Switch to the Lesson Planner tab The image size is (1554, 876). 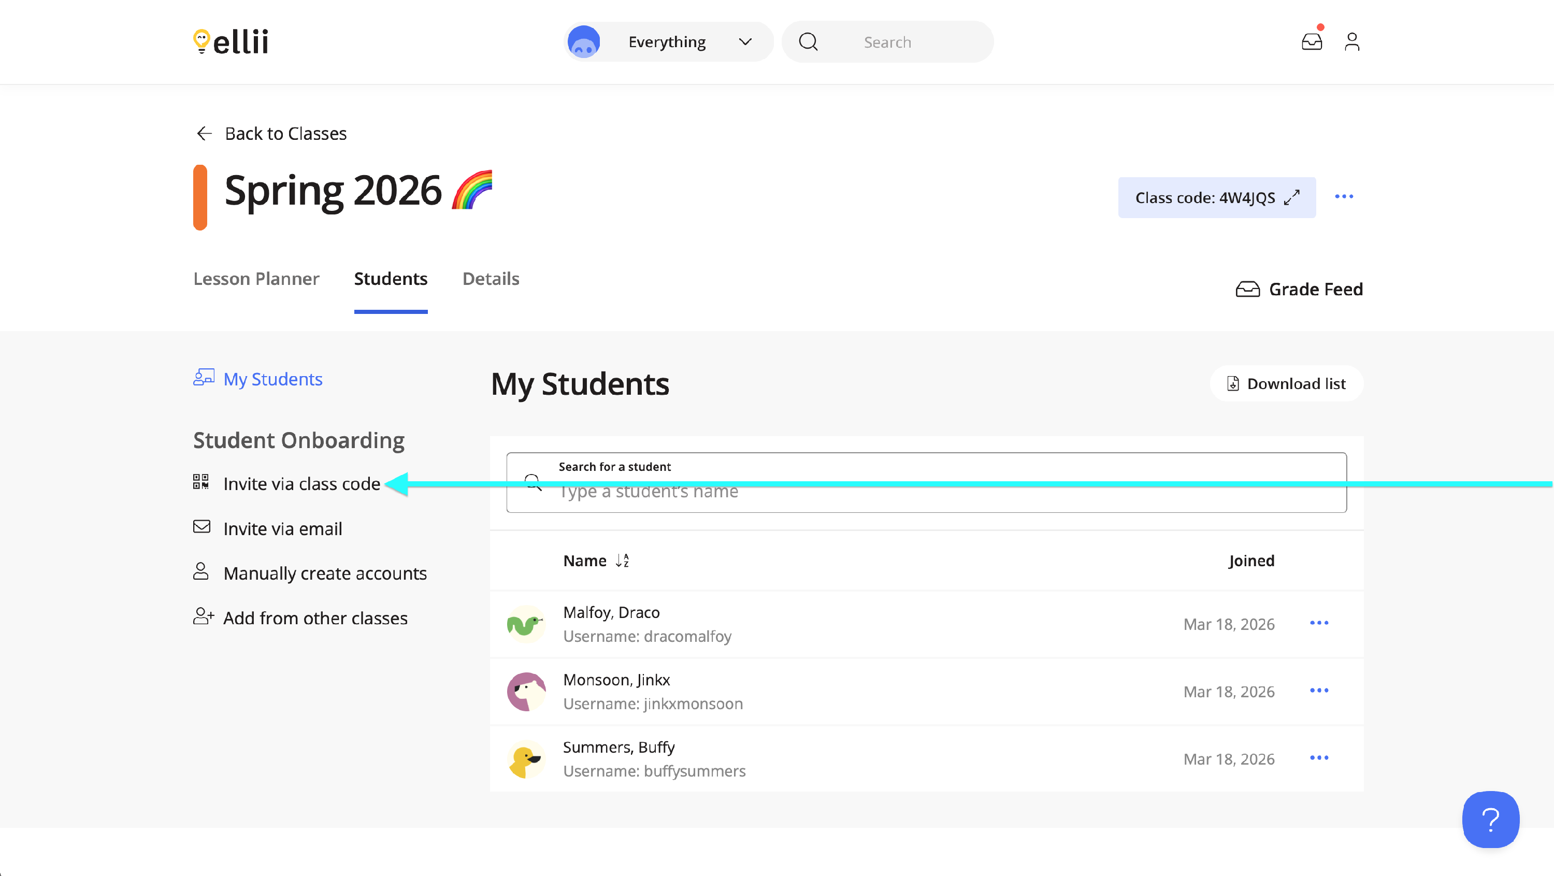(x=256, y=279)
